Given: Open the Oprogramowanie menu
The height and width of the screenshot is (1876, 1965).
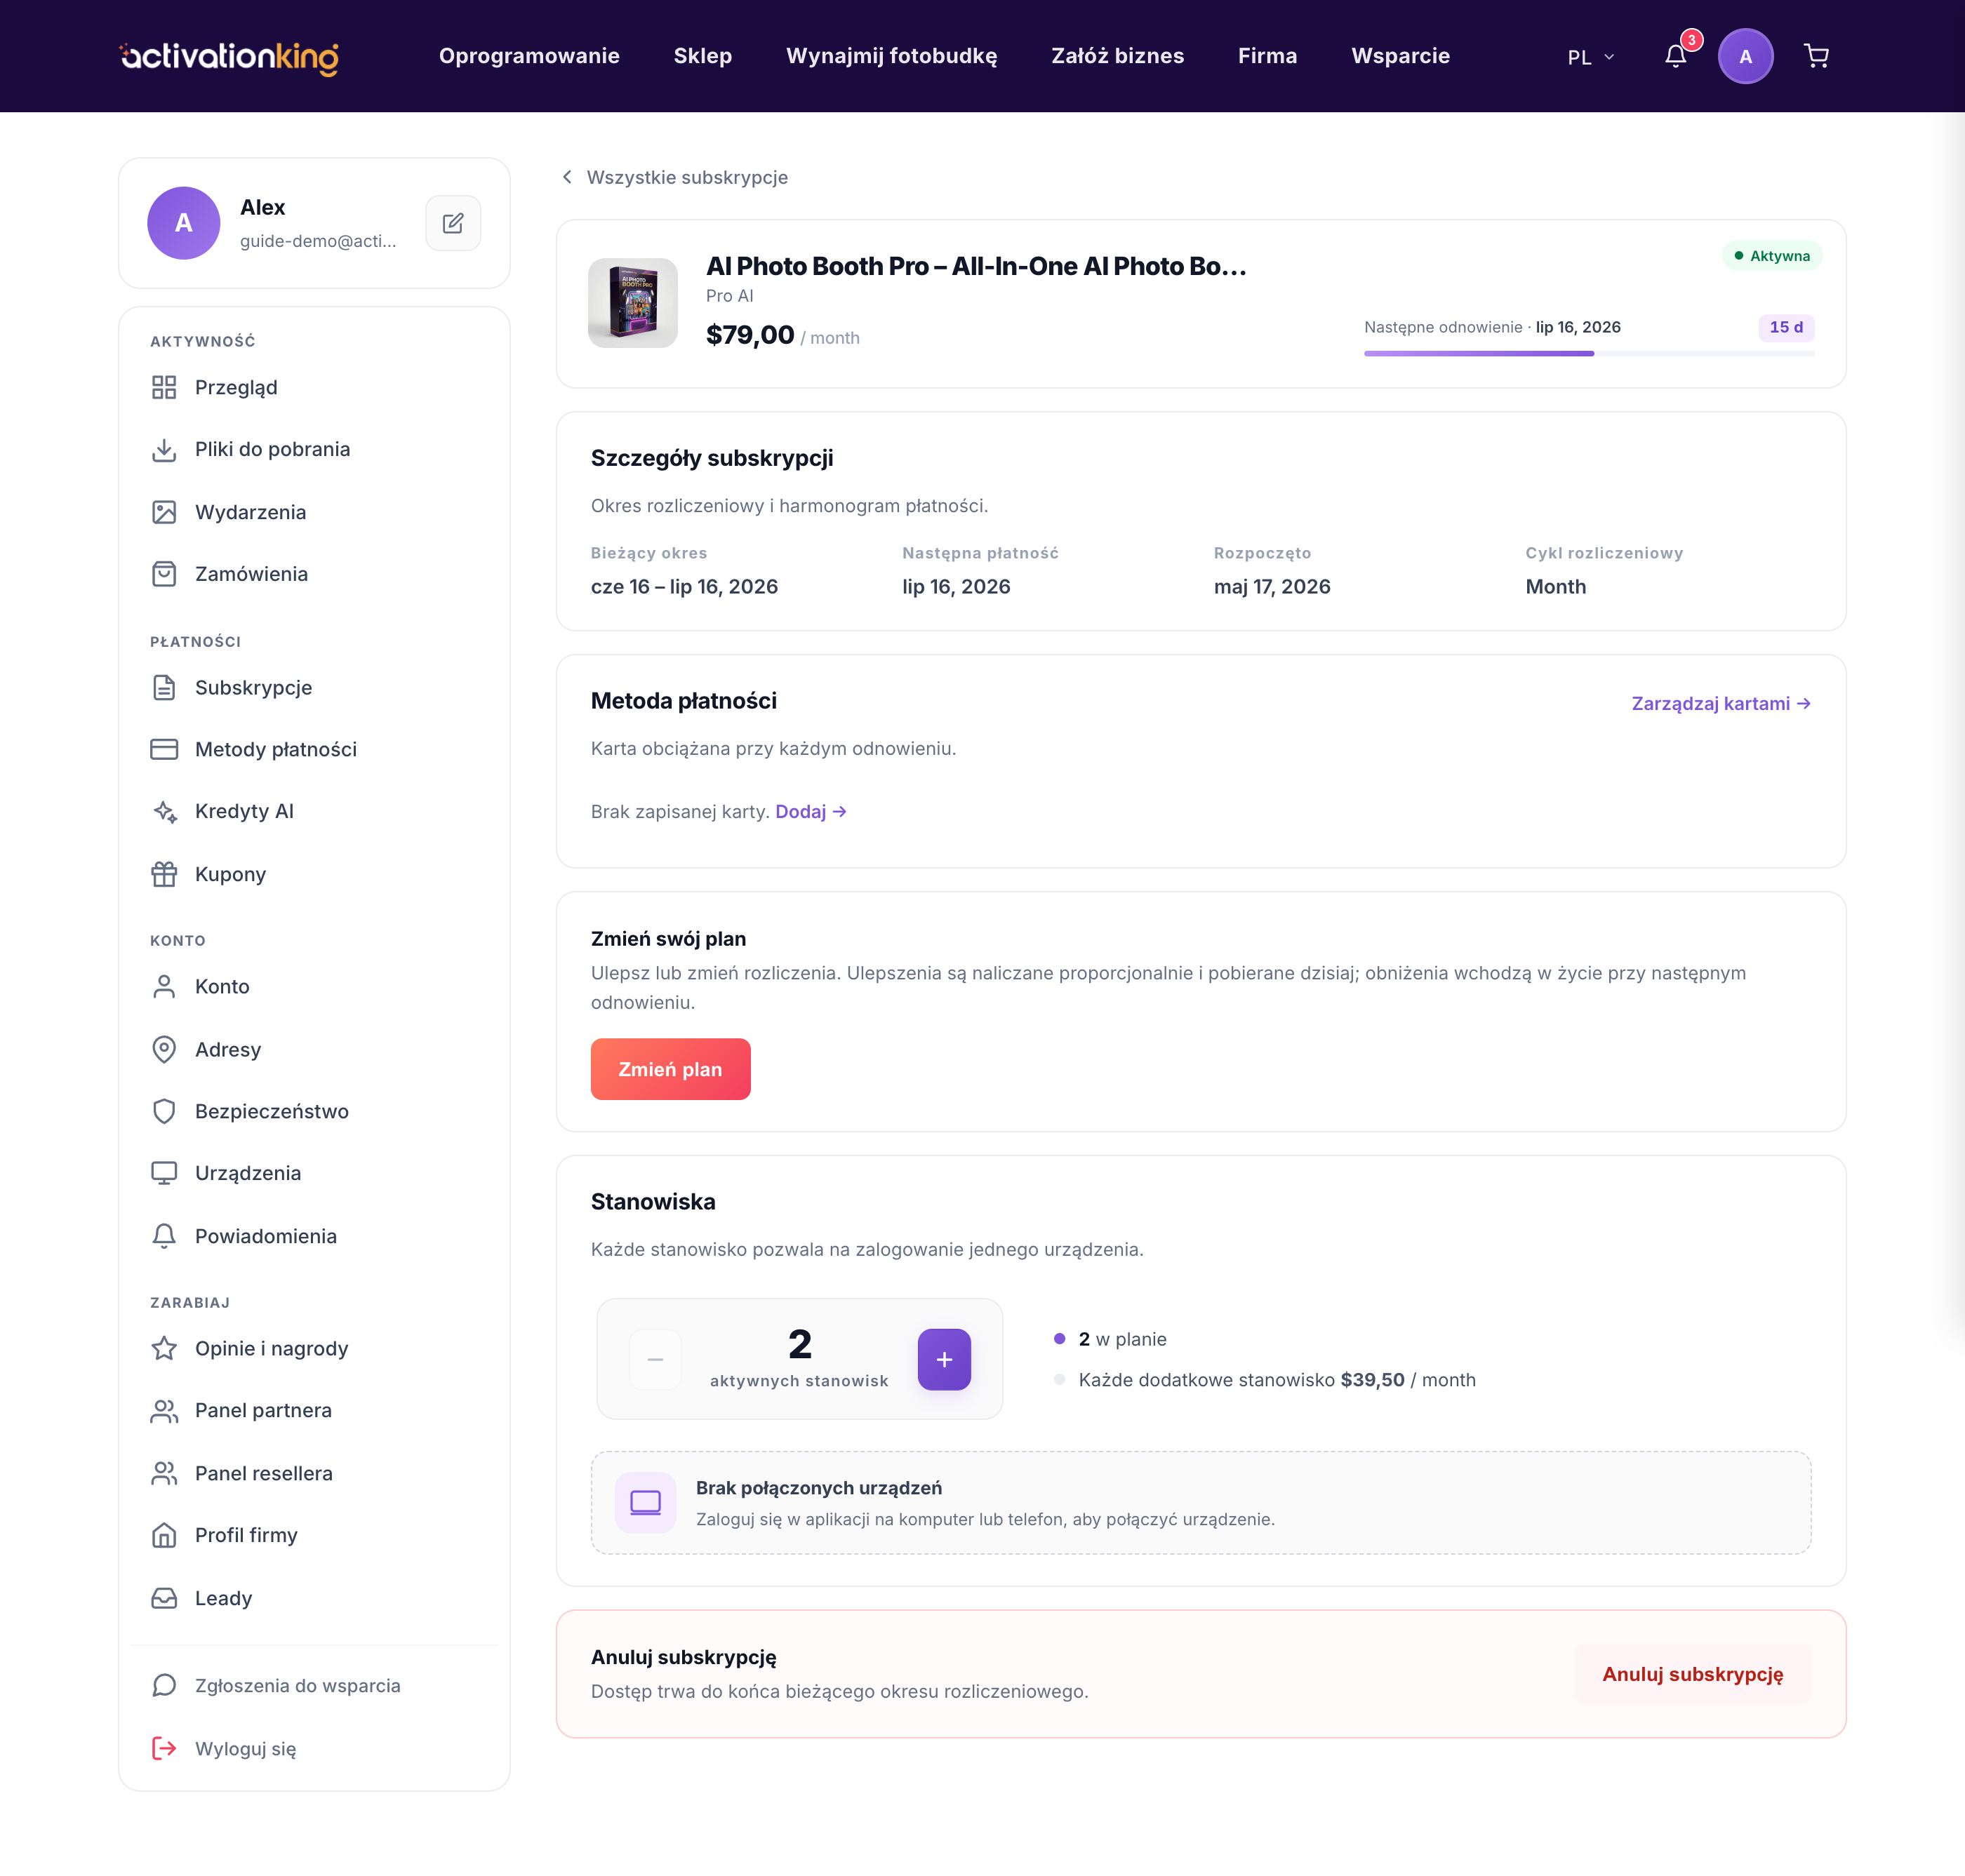Looking at the screenshot, I should [529, 56].
